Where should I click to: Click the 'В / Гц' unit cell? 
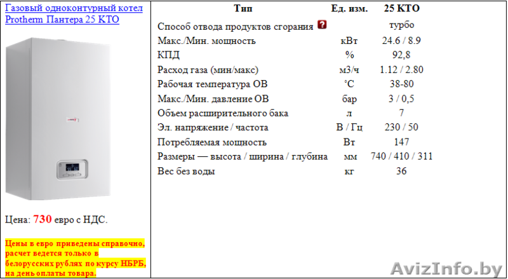pyautogui.click(x=349, y=128)
